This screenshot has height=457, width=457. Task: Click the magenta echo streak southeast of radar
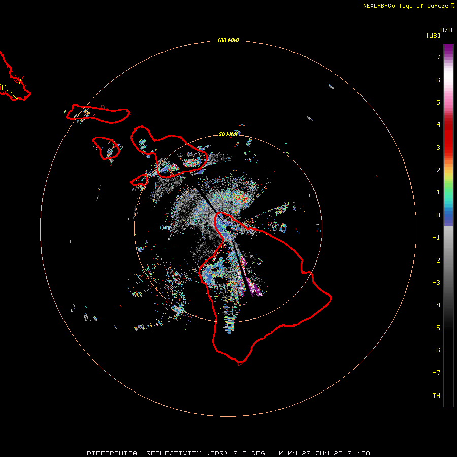(x=252, y=286)
